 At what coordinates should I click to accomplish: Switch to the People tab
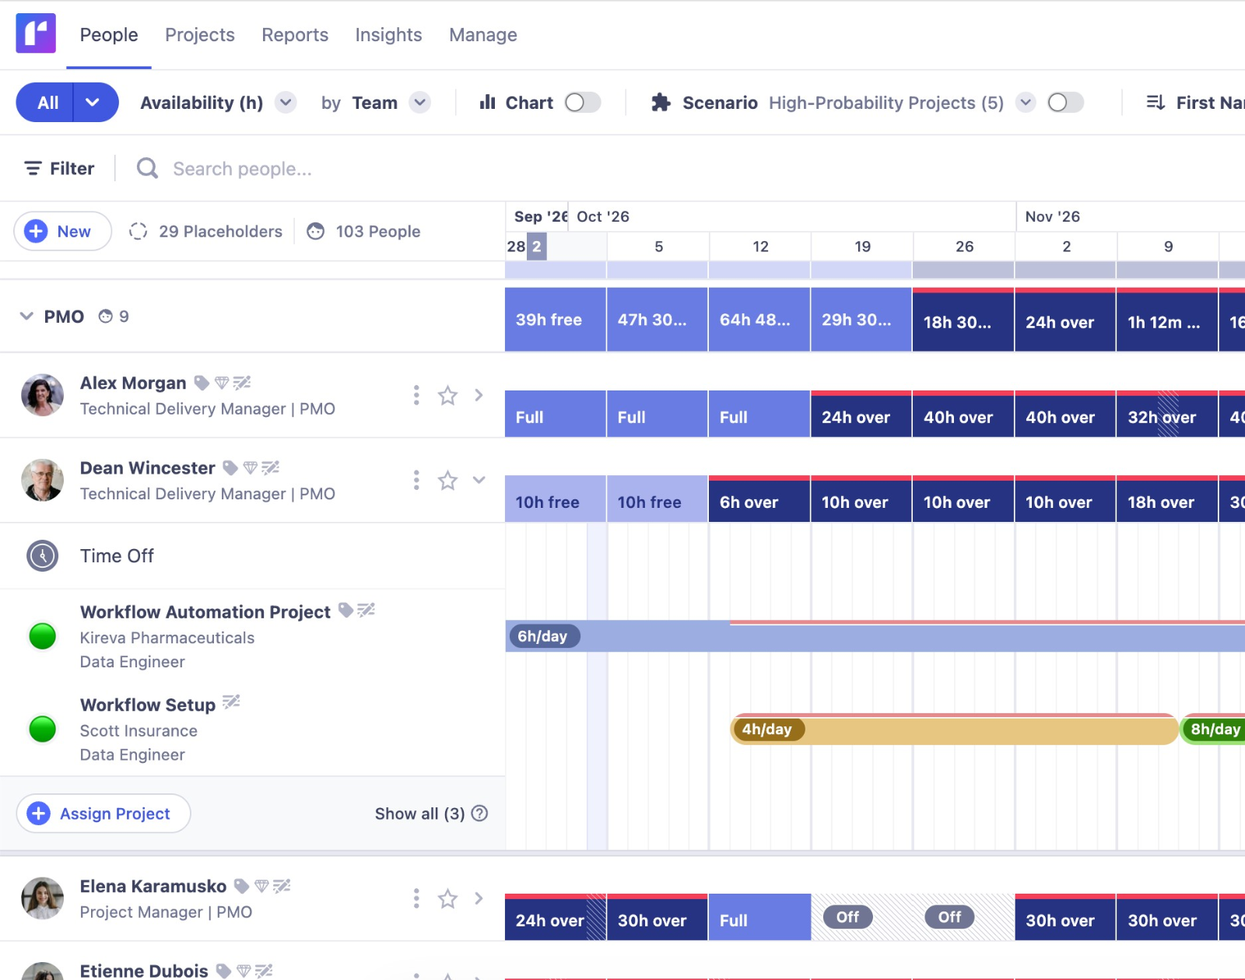coord(109,35)
